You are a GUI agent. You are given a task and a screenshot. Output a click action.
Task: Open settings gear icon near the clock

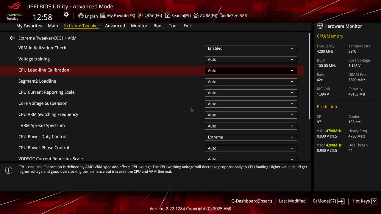[66, 15]
